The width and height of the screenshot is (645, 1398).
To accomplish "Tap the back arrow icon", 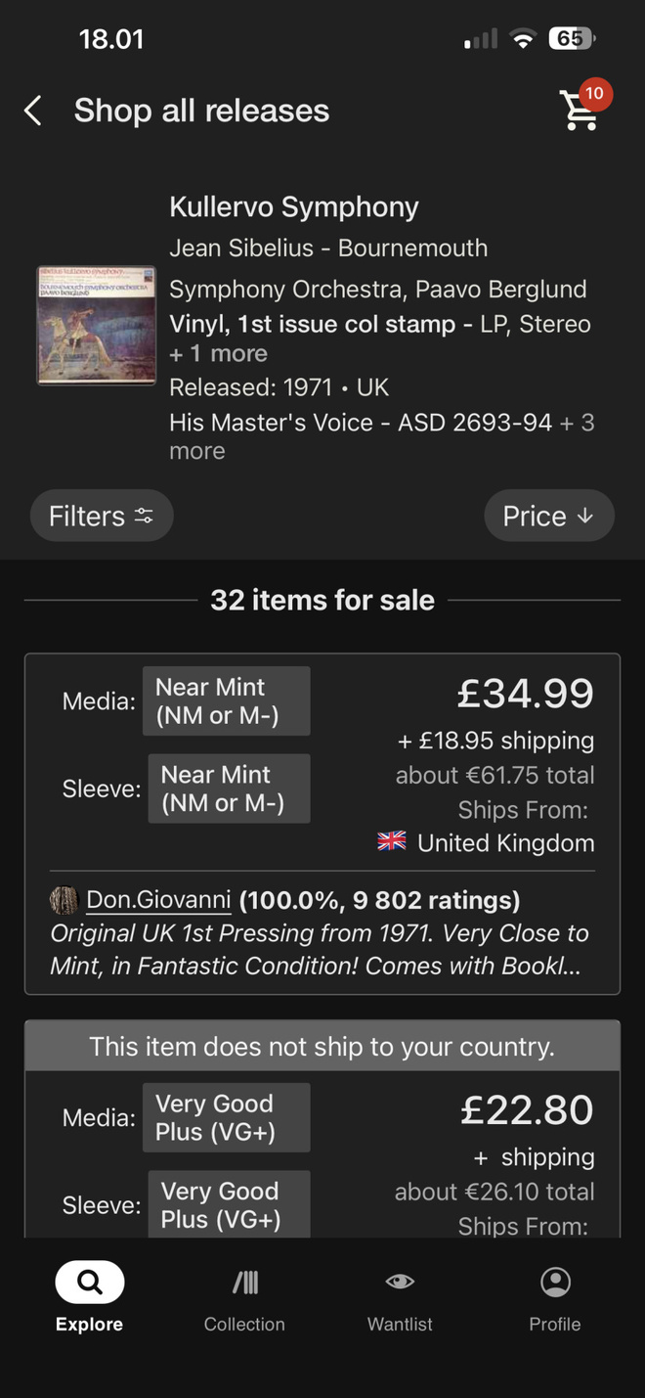I will point(33,111).
